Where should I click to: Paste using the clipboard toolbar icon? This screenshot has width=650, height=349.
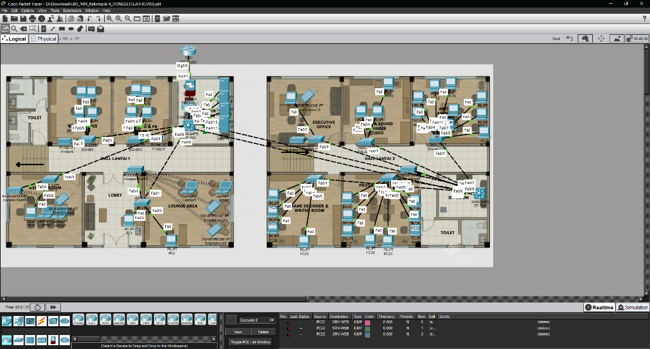[80, 18]
